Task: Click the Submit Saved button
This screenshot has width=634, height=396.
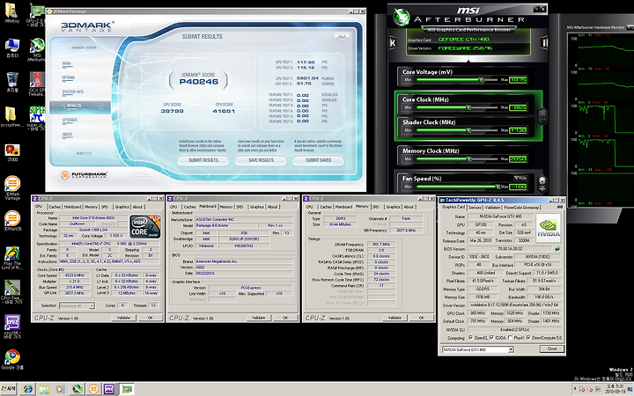Action: (318, 160)
